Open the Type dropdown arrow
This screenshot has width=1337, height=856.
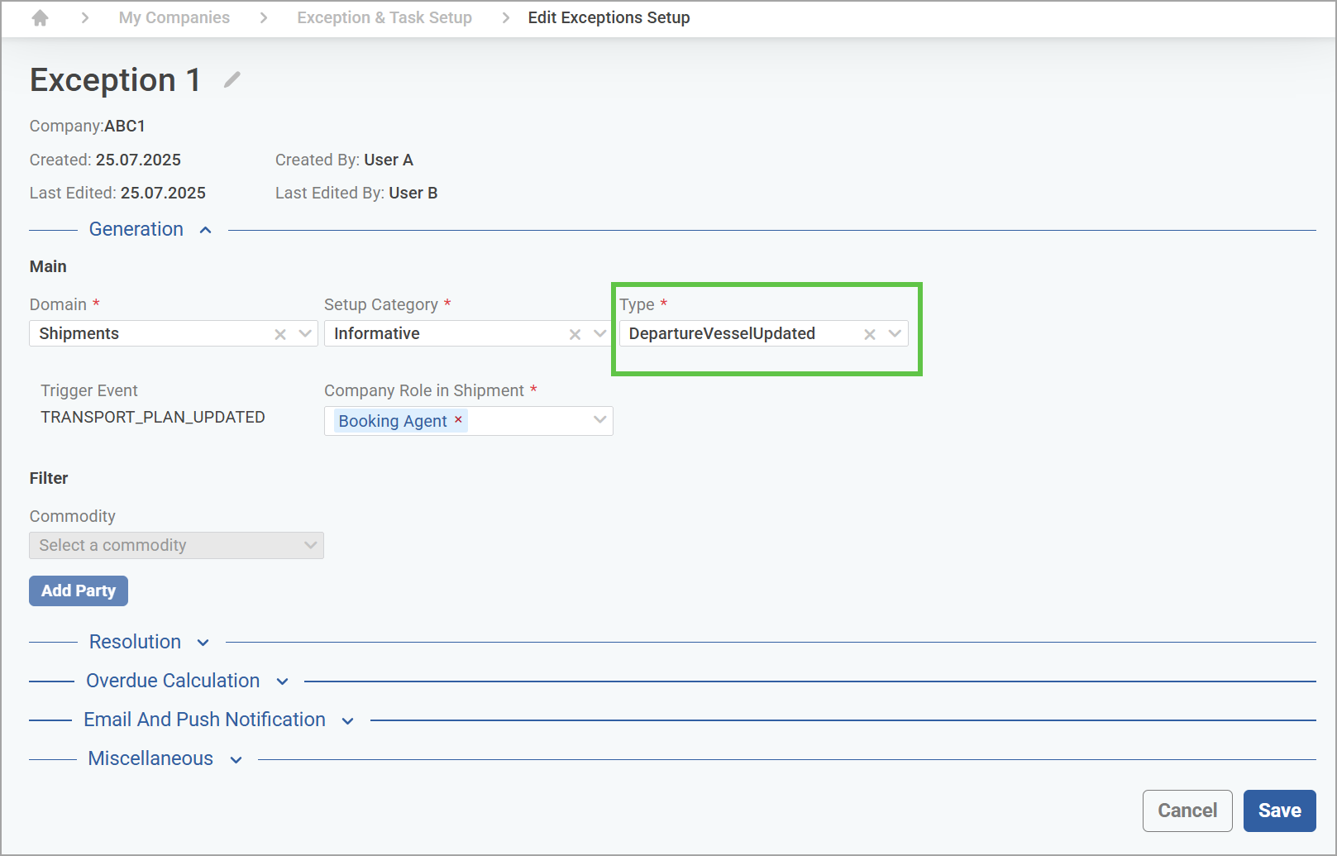pos(895,334)
